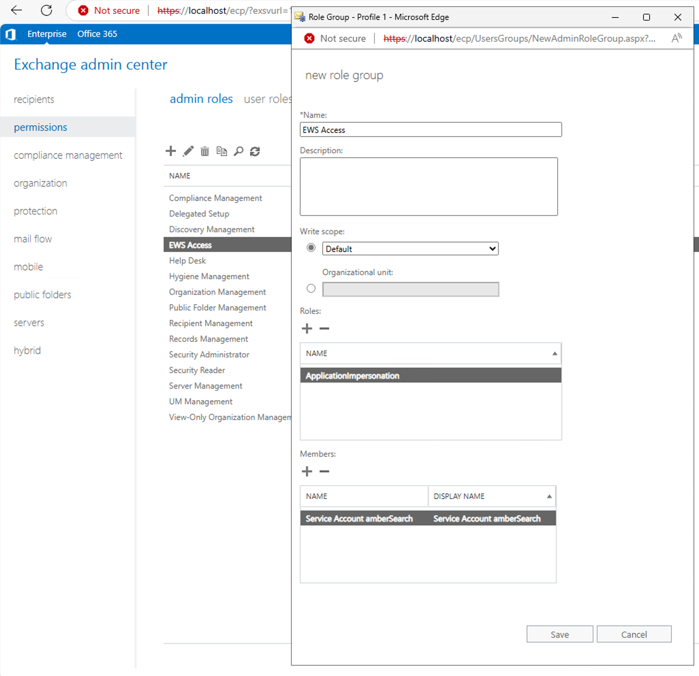Select Records Management in role list

(208, 339)
